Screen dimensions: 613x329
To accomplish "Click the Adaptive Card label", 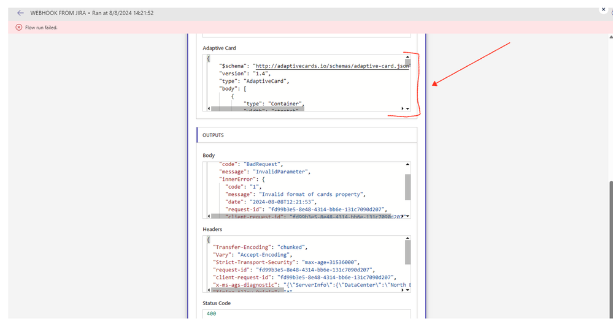I will [219, 48].
